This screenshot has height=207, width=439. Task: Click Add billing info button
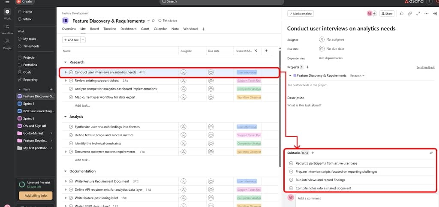pyautogui.click(x=36, y=195)
